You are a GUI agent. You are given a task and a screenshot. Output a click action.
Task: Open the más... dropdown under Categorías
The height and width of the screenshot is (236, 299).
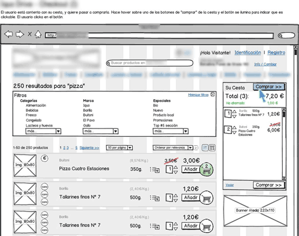pos(43,131)
